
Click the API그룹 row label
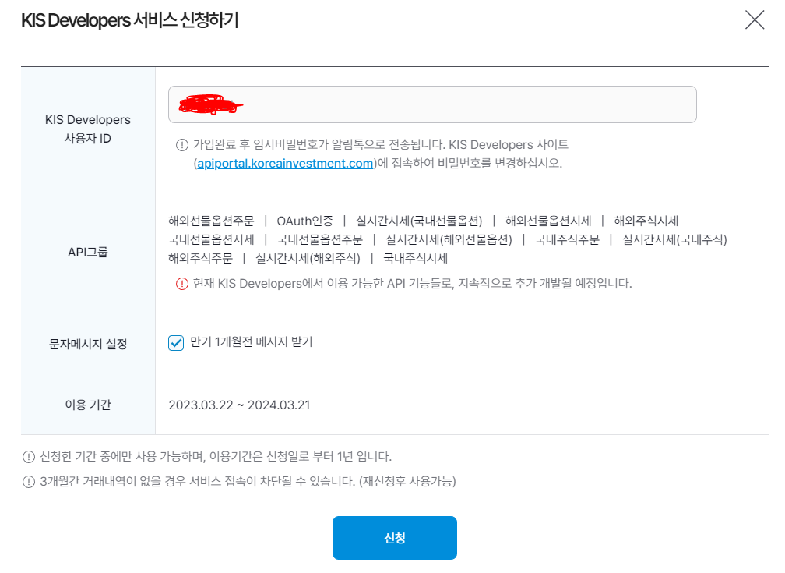click(87, 252)
